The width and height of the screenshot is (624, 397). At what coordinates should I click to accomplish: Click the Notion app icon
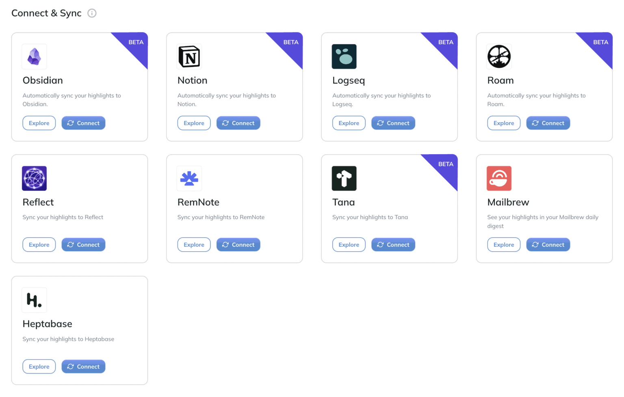189,57
